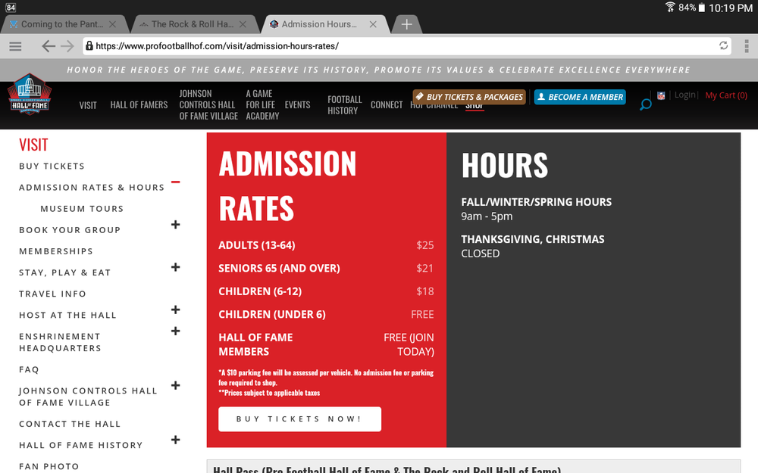Open the Memberships sidebar link

(56, 251)
